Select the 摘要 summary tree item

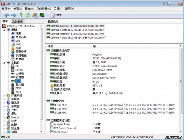click(x=18, y=34)
